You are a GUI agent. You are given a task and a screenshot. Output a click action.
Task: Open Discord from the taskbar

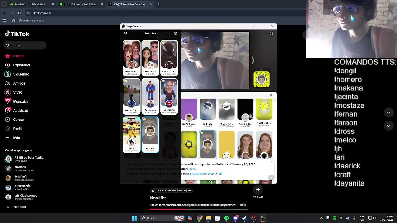[x=235, y=218]
